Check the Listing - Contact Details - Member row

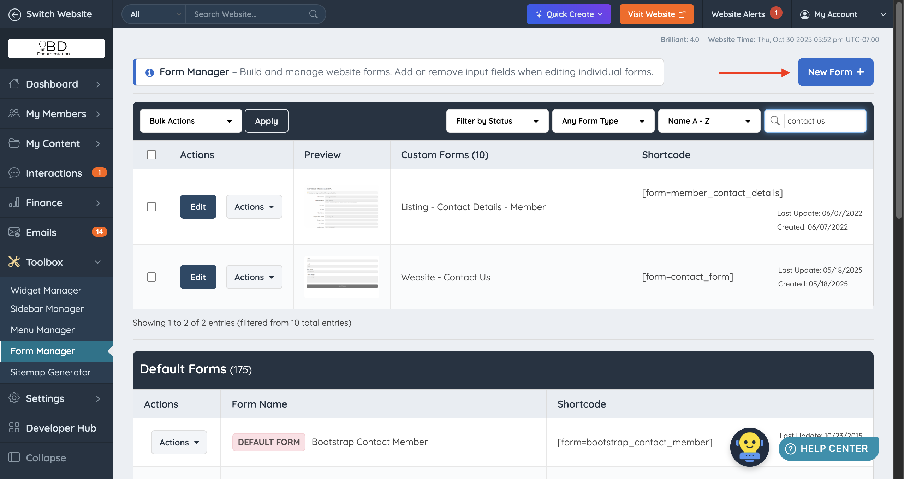click(x=151, y=207)
